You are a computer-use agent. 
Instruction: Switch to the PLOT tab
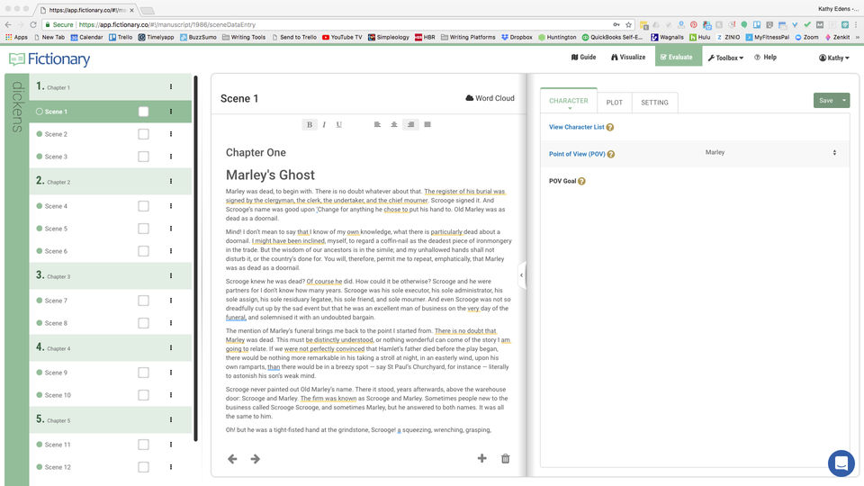[615, 103]
